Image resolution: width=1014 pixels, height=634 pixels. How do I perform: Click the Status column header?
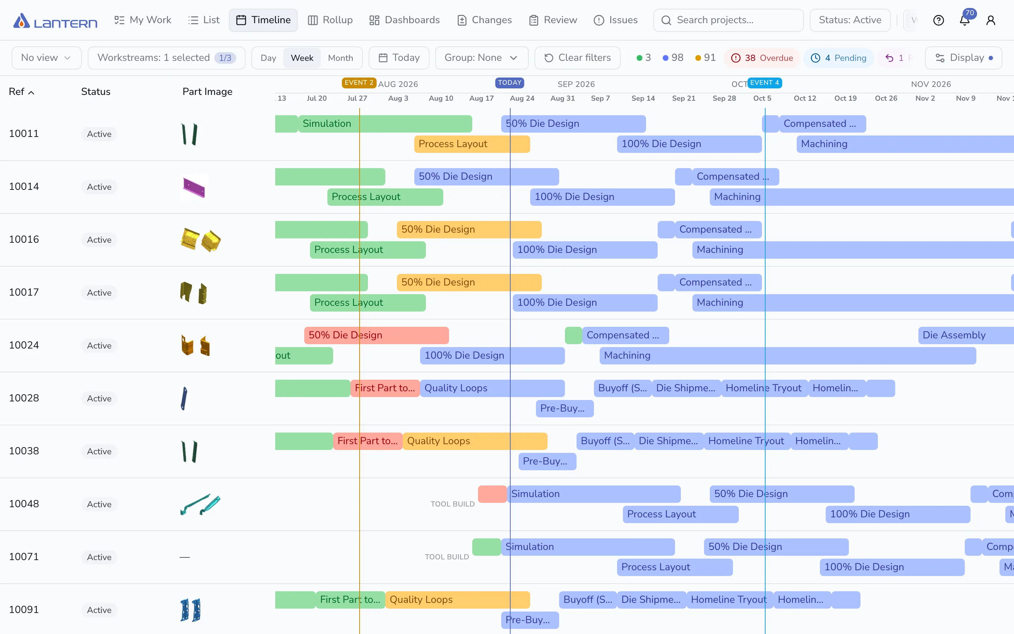[96, 92]
